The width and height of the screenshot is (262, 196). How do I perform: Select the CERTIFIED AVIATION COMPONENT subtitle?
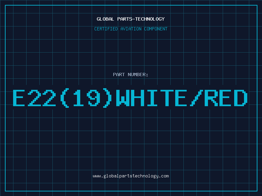point(131,29)
